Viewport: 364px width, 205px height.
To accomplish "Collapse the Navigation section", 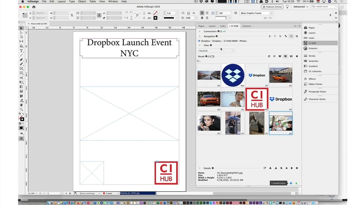I will pos(200,36).
